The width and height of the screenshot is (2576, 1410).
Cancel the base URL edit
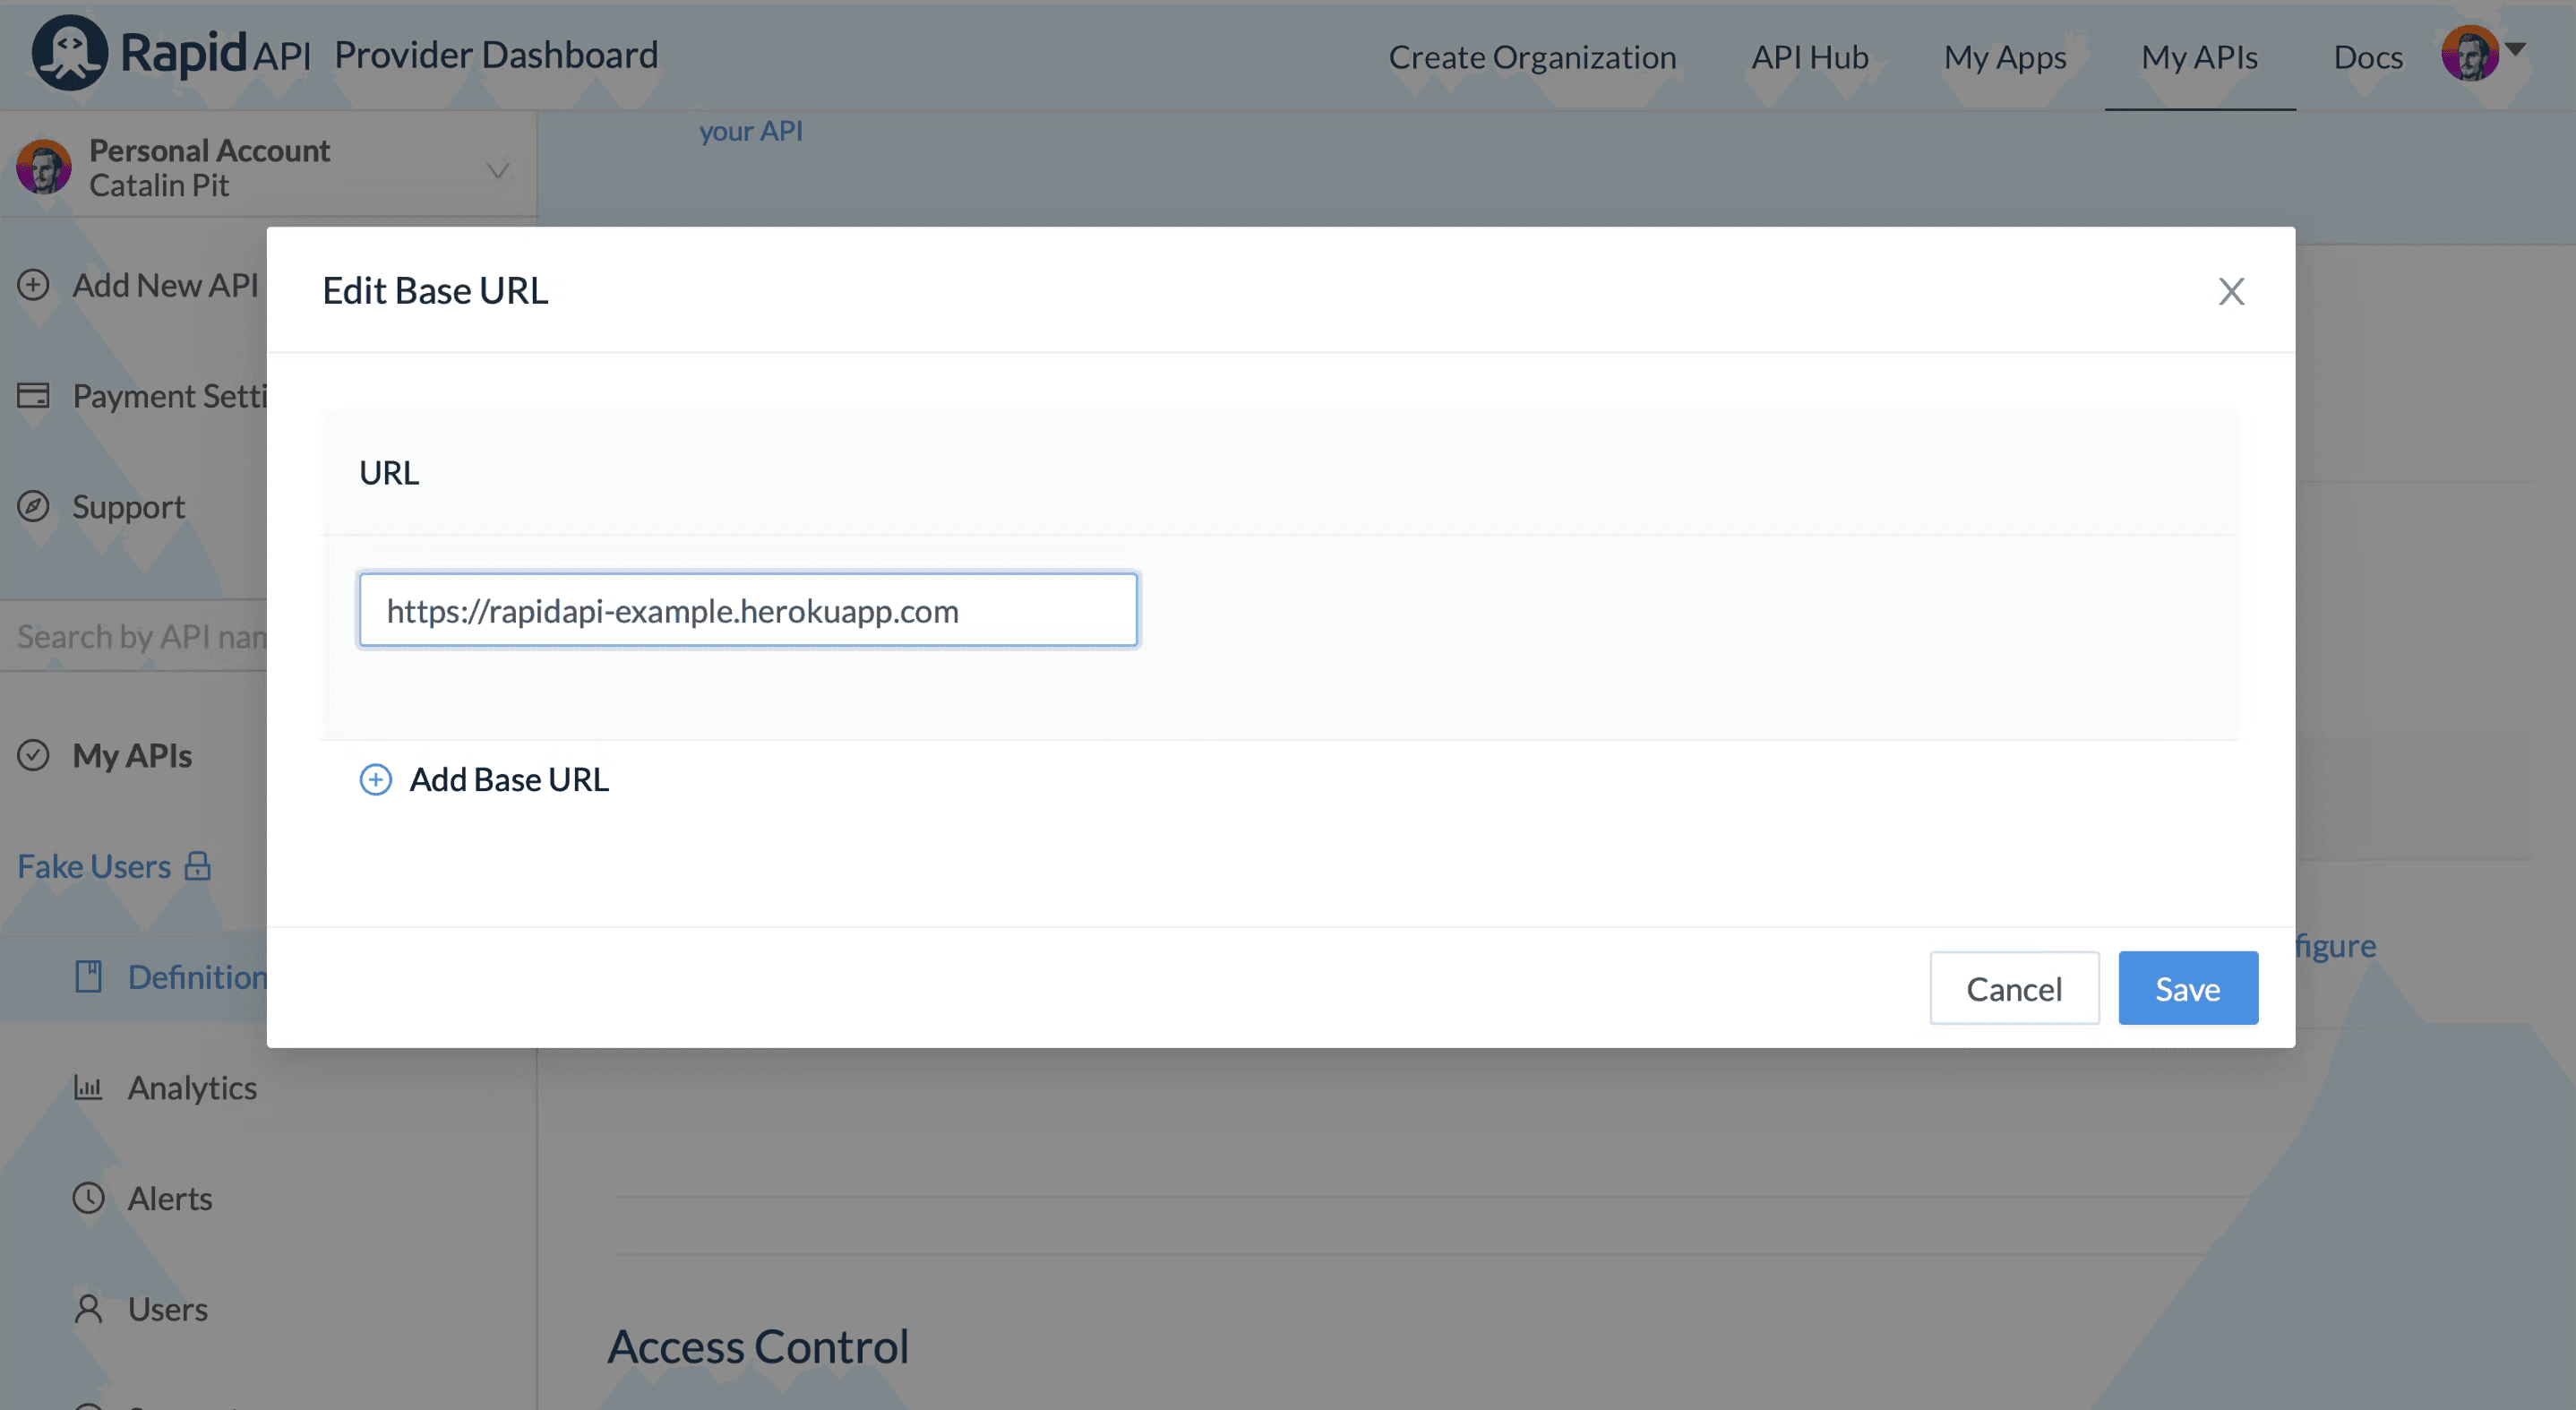(x=2014, y=988)
